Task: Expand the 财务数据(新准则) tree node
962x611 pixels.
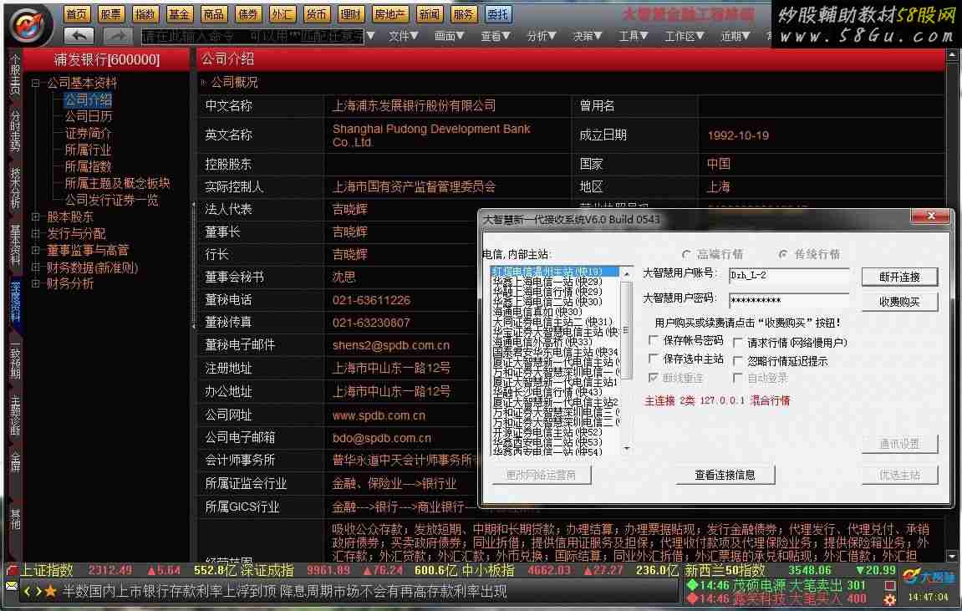Action: (x=36, y=267)
